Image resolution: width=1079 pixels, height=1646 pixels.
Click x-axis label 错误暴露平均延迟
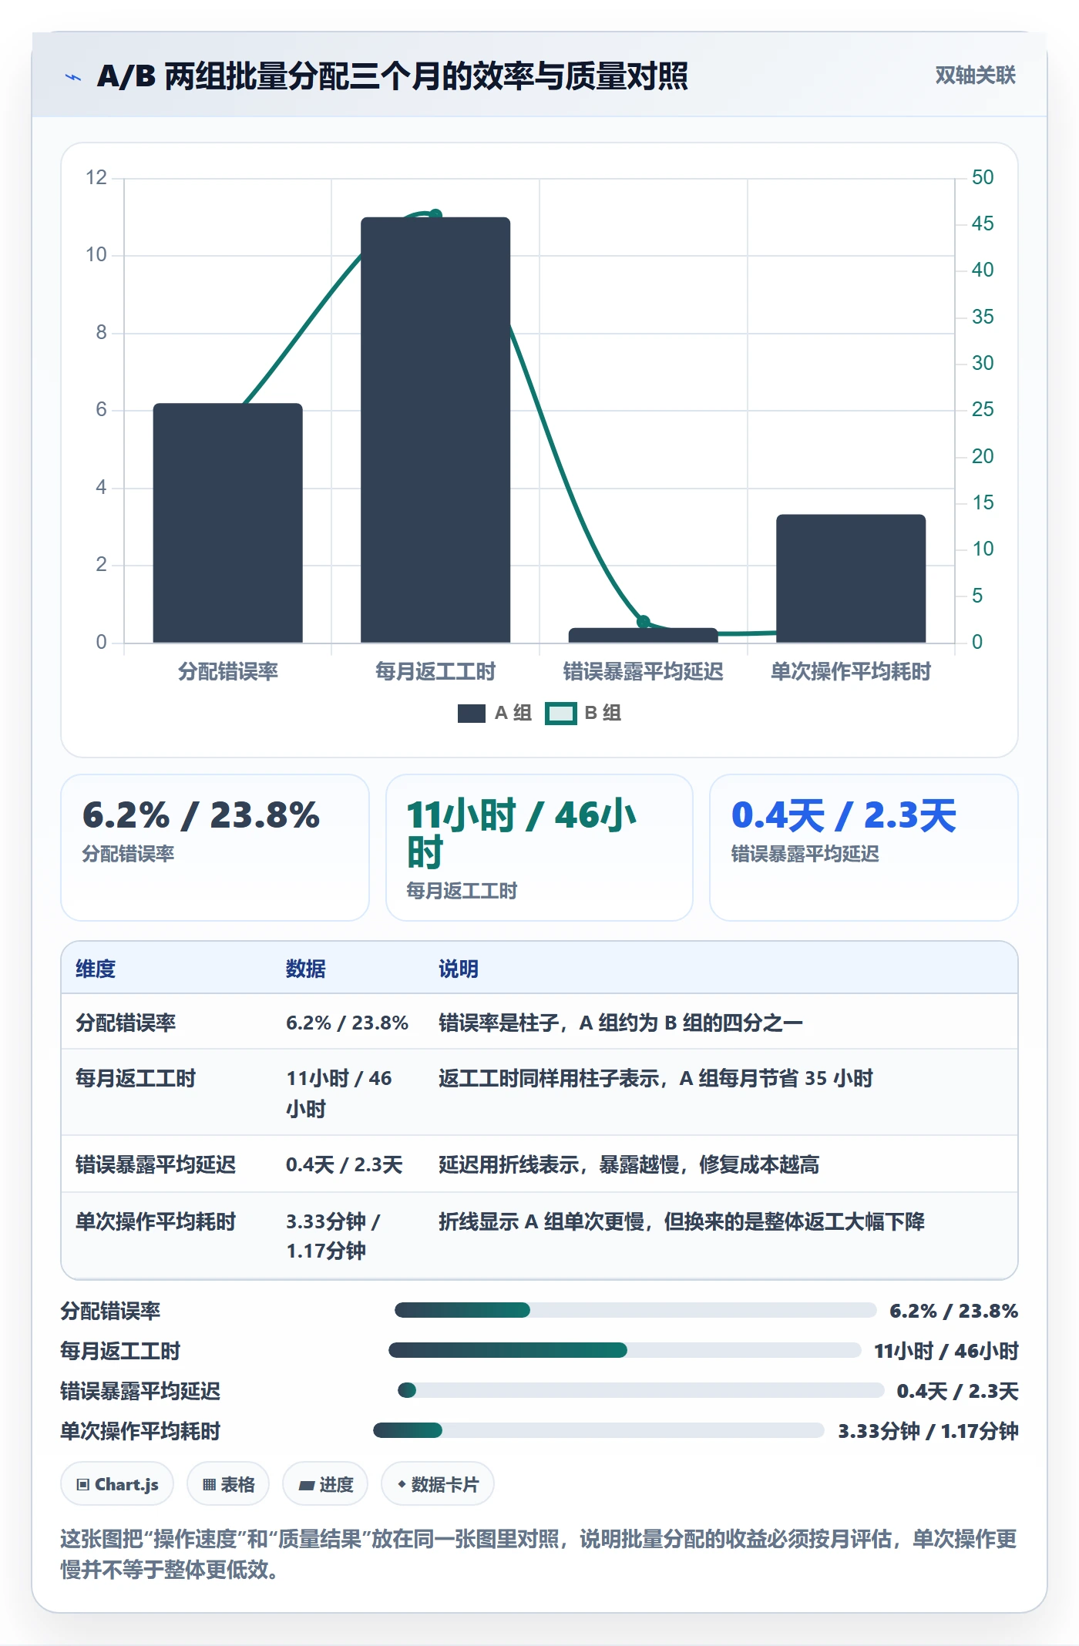coord(644,671)
